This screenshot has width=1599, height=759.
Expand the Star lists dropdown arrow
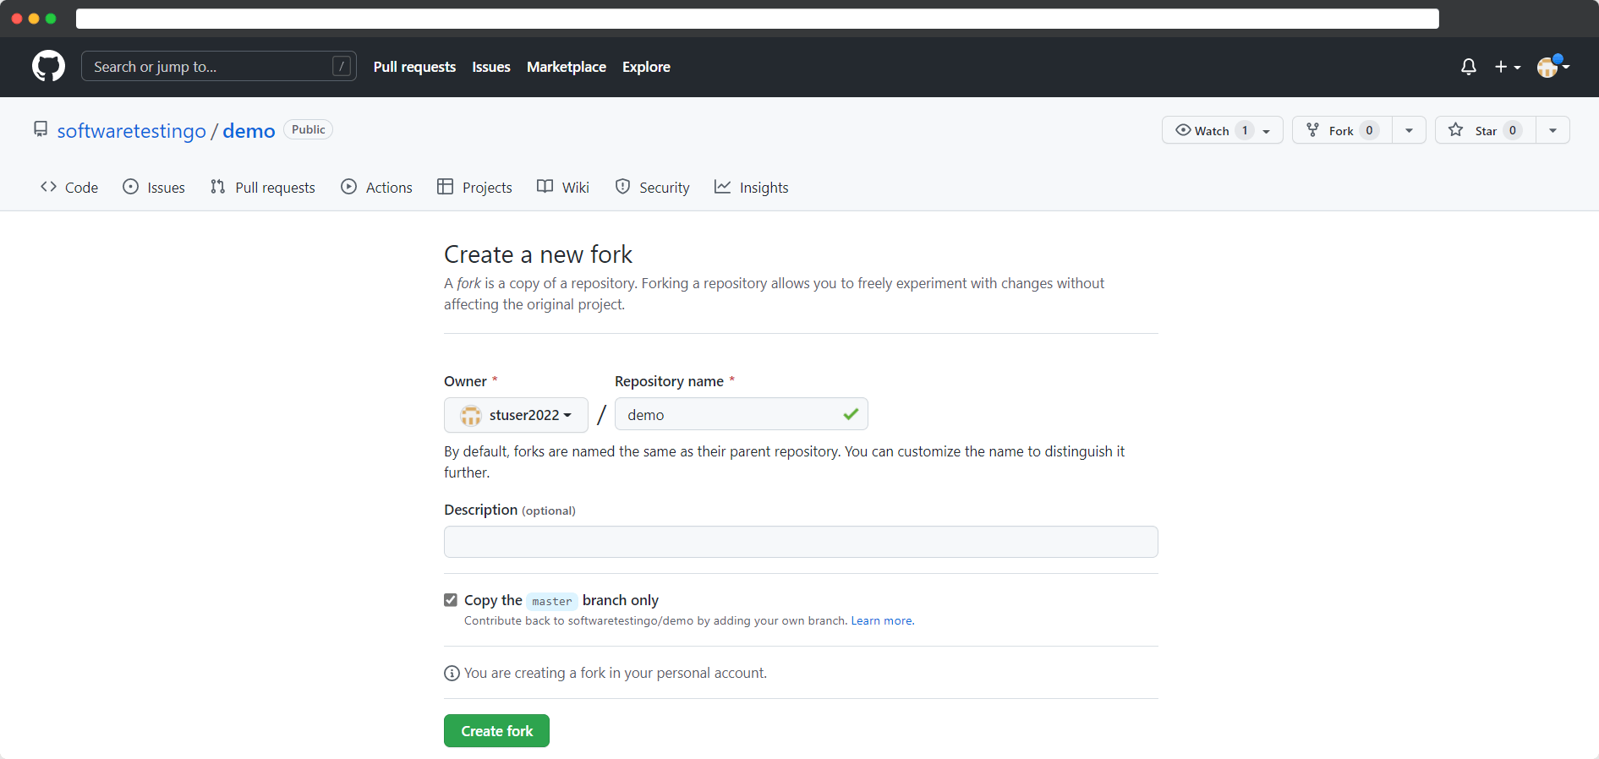(1552, 130)
